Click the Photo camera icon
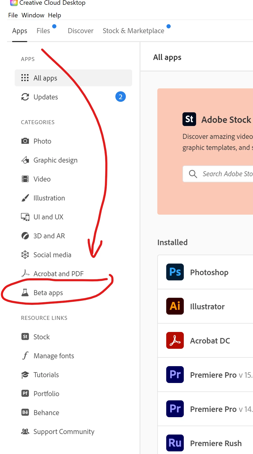Screen dimensions: 253x454 [25, 141]
